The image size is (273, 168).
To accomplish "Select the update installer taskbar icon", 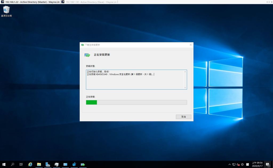I will click(x=83, y=165).
